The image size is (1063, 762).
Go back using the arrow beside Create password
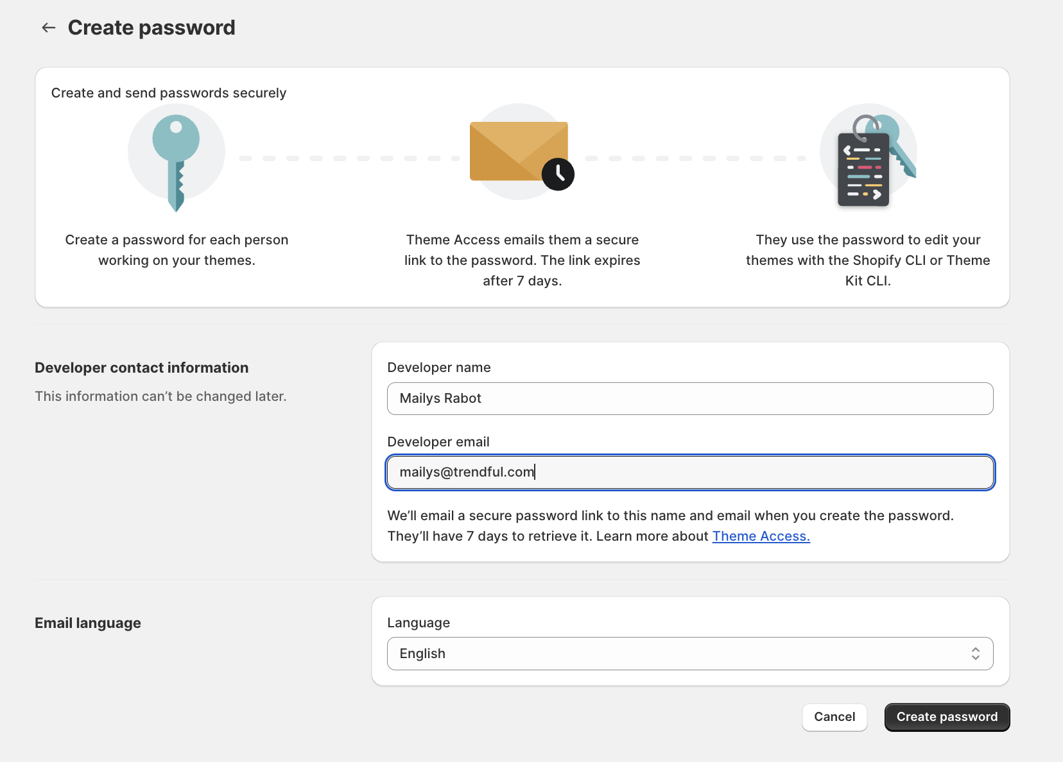pos(49,28)
